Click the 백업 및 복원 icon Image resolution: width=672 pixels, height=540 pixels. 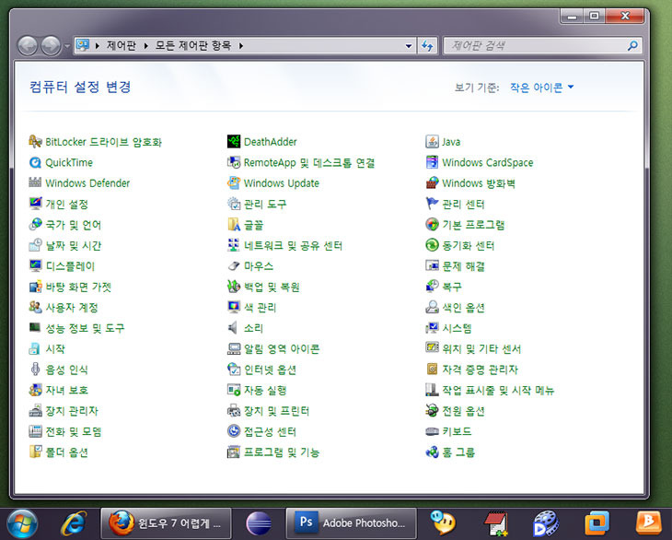click(234, 287)
